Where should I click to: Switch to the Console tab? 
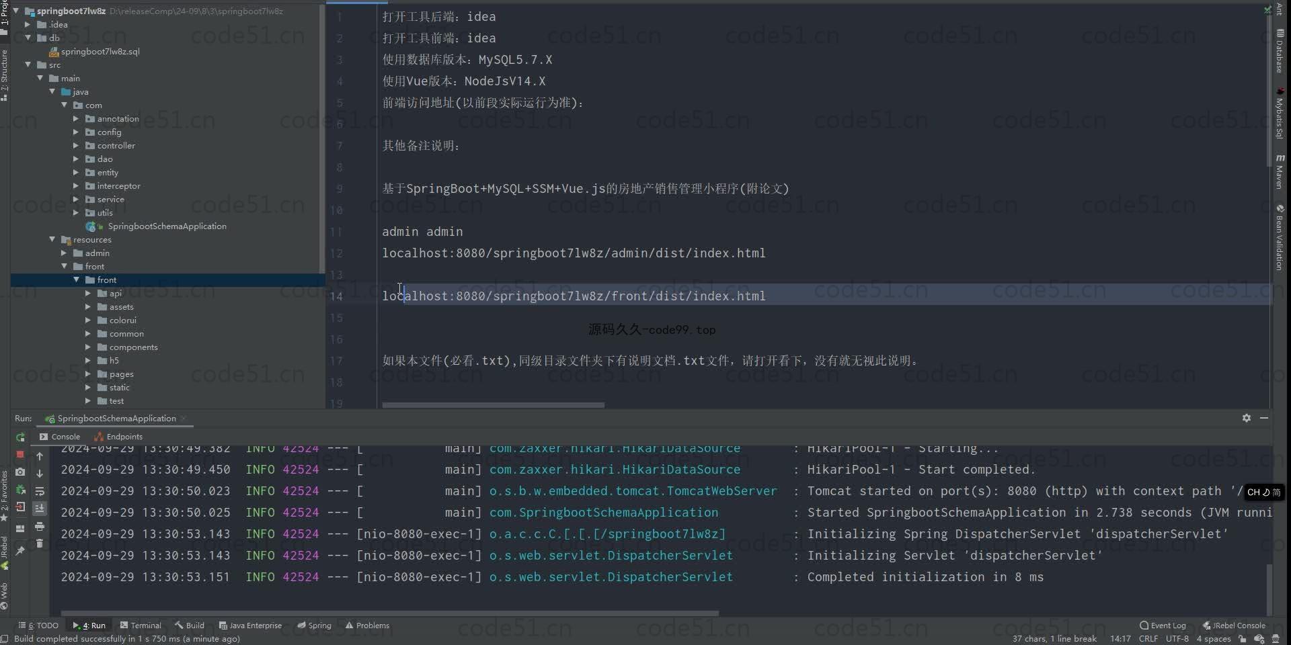click(60, 437)
